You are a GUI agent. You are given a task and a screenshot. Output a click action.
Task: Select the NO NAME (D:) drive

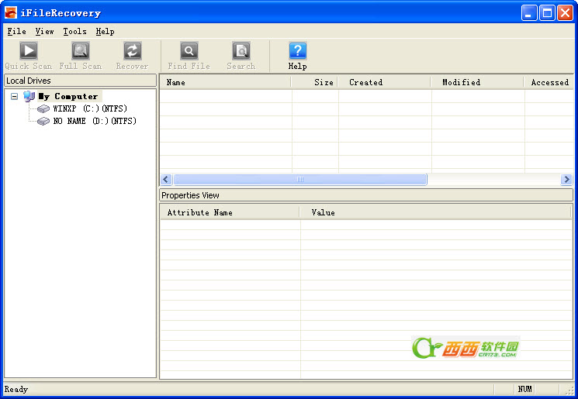[x=94, y=122]
